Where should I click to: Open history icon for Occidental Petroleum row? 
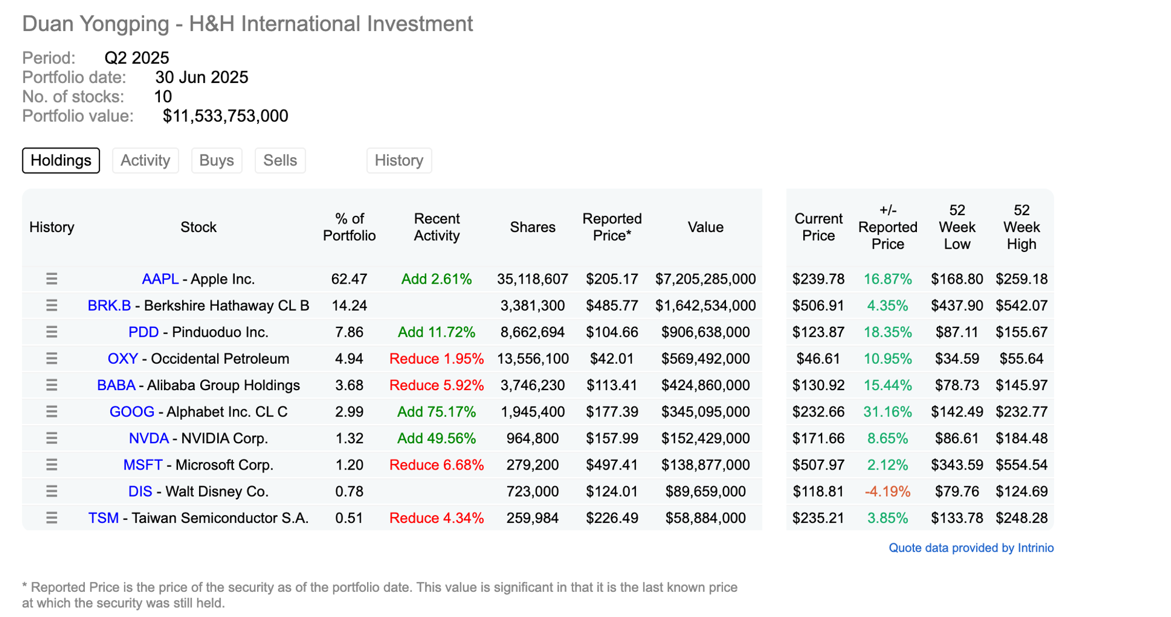[52, 359]
